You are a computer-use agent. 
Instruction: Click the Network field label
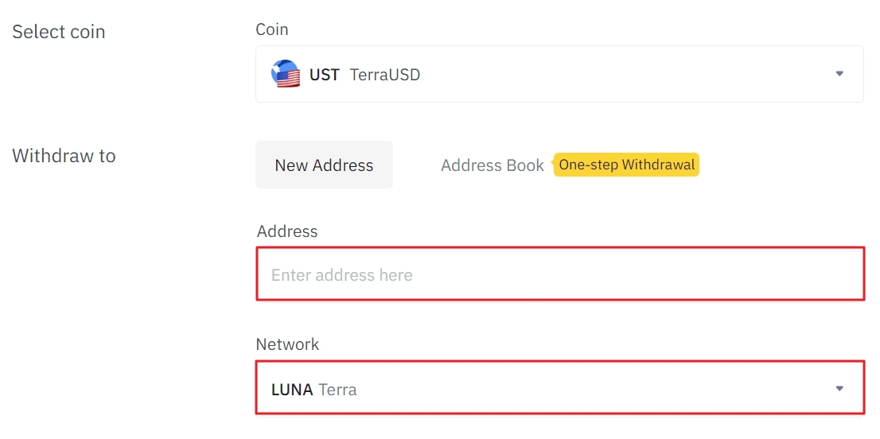pos(287,344)
